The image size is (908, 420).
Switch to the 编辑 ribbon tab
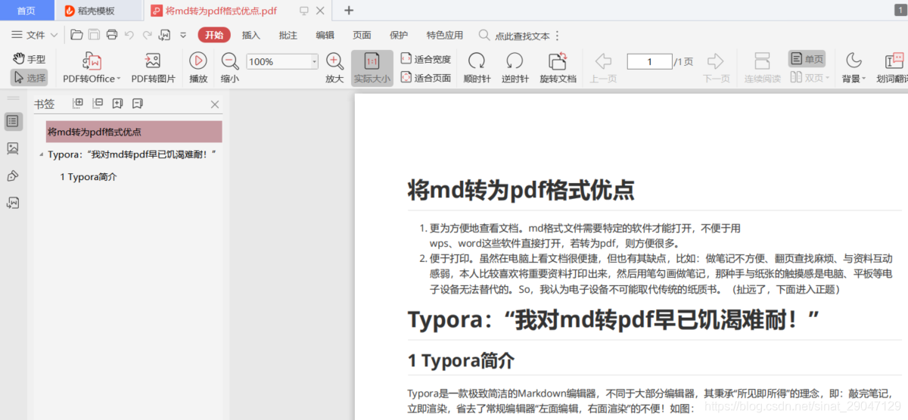click(325, 35)
